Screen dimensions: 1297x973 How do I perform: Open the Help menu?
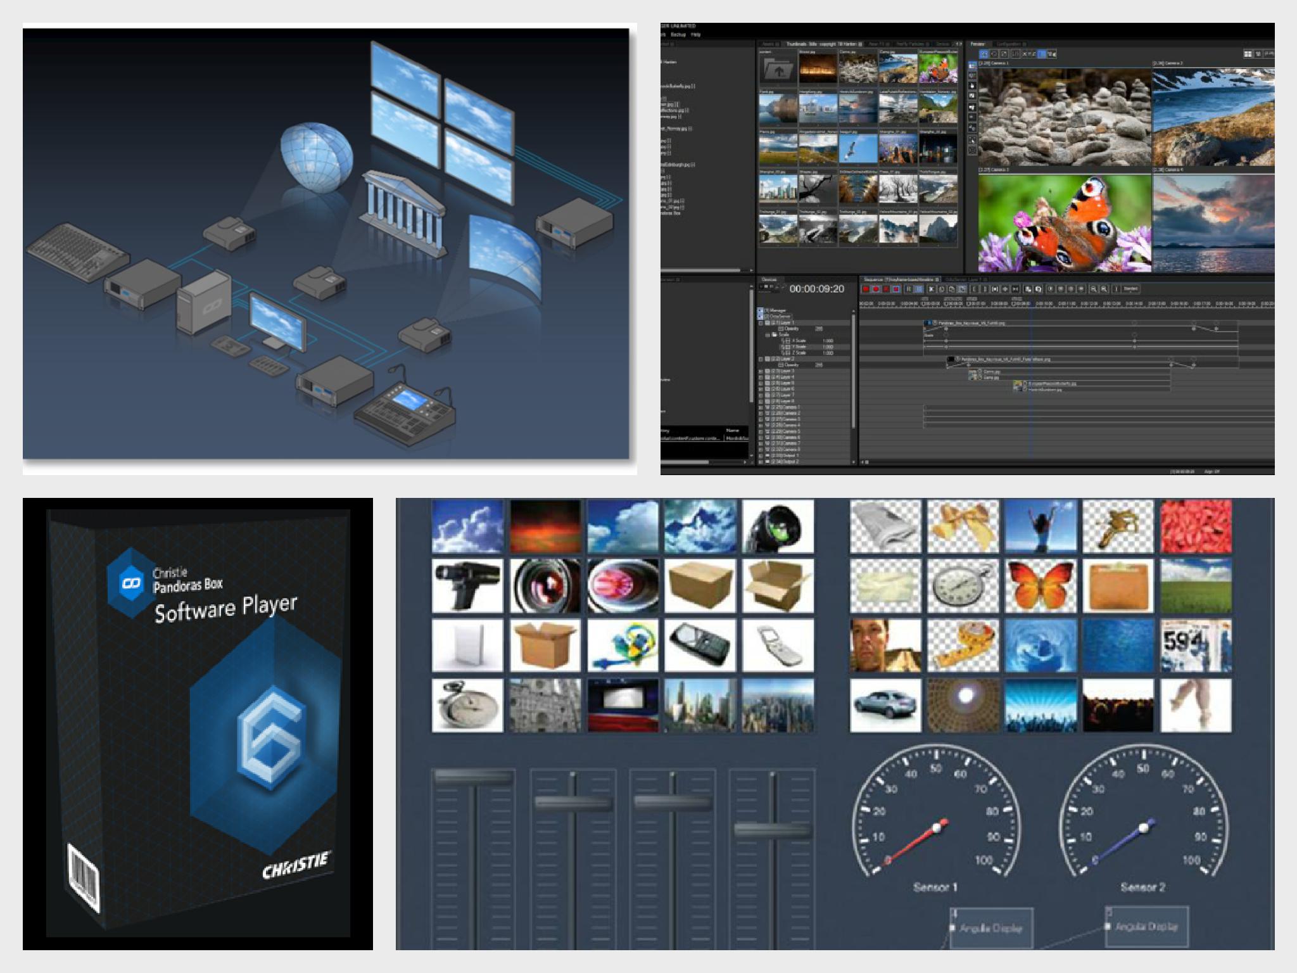pos(695,35)
